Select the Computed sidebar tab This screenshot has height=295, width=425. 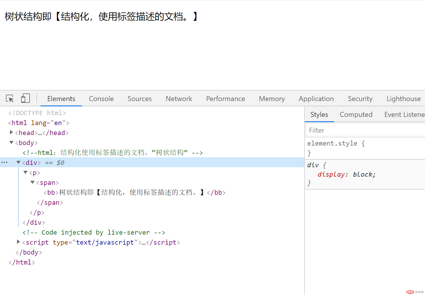(x=356, y=115)
